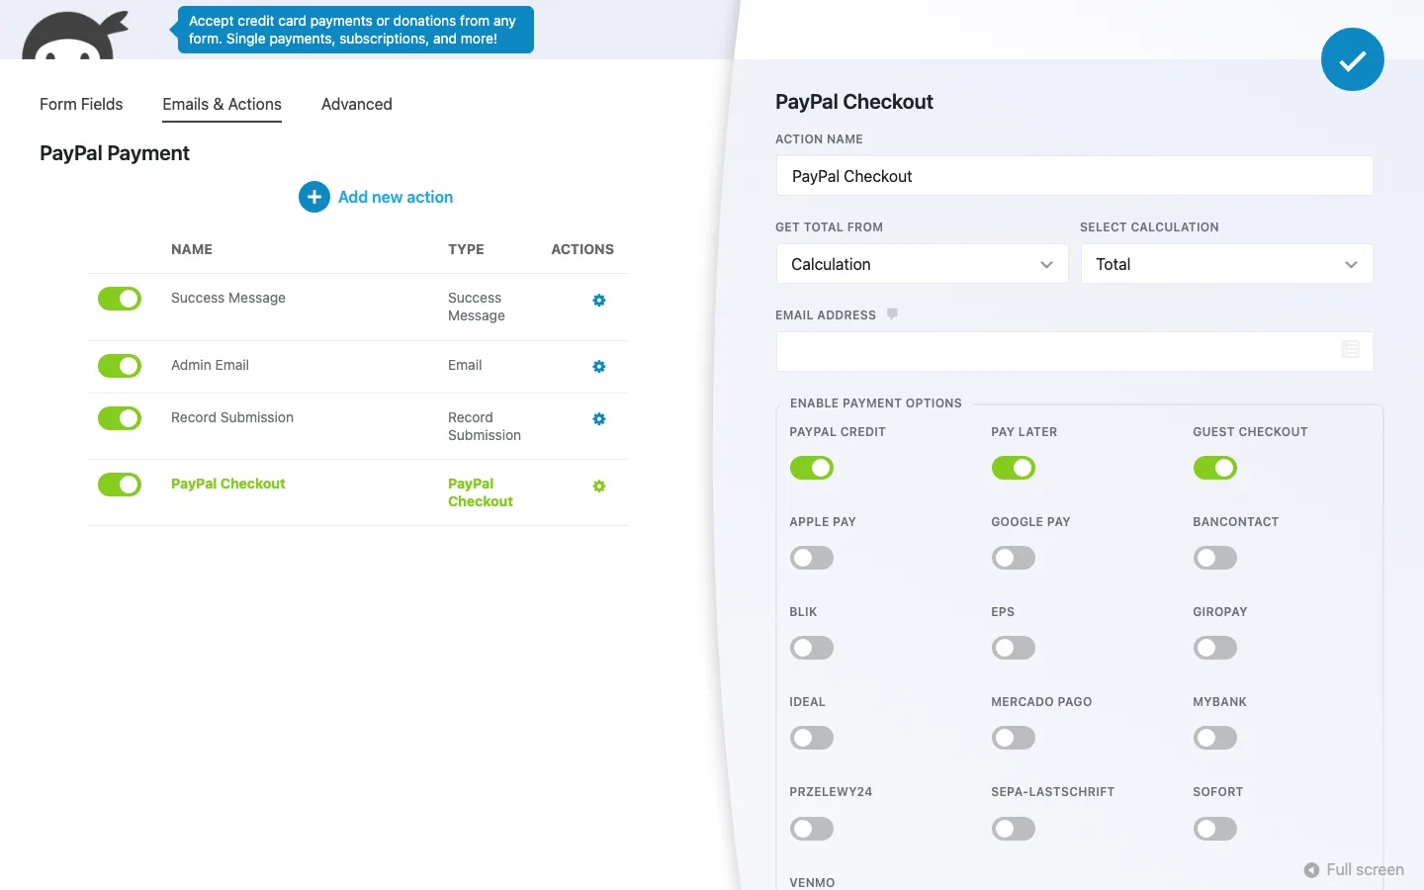Switch to the Advanced tab
Screen dimensions: 1424x890
click(357, 104)
